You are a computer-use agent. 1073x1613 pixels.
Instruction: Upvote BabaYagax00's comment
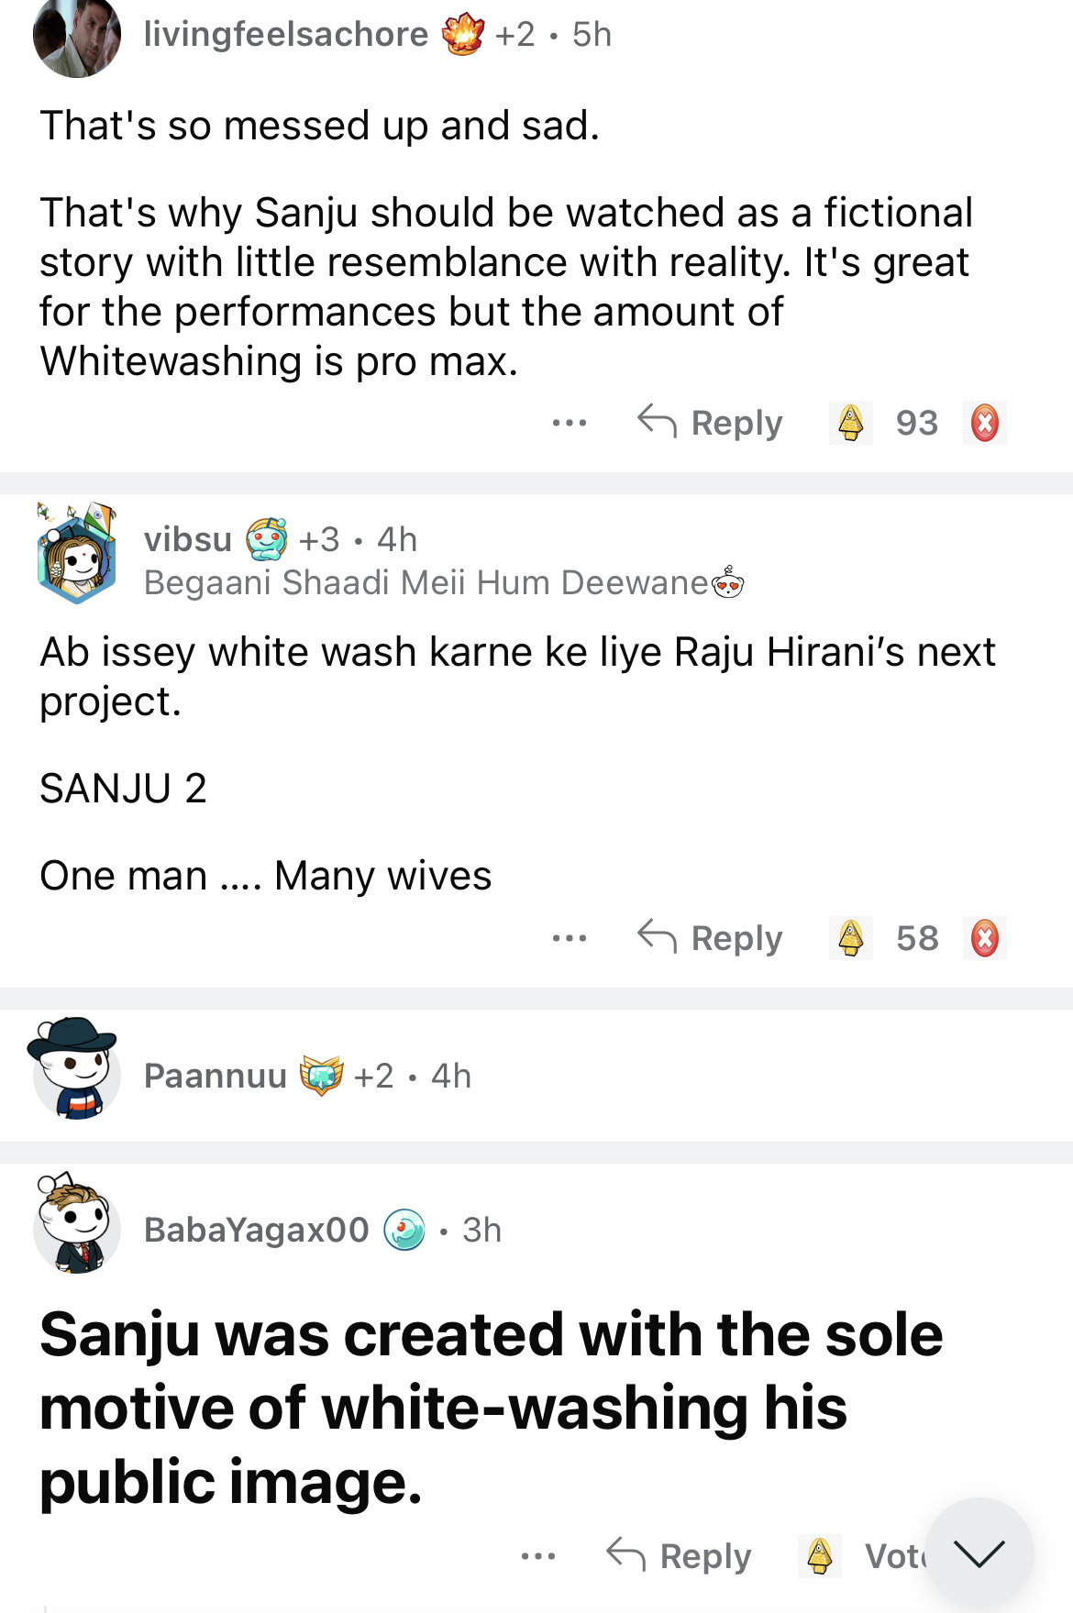820,1556
